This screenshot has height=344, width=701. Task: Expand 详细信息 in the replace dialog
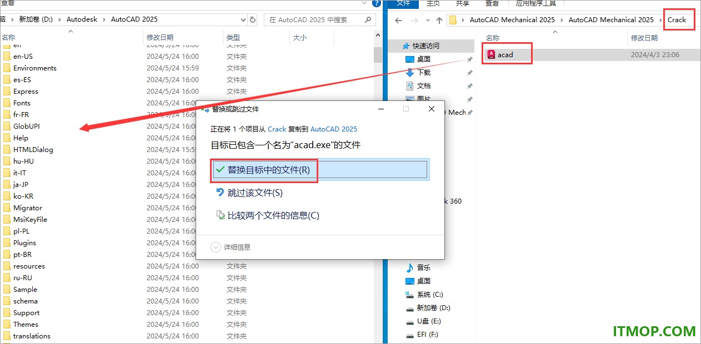[x=231, y=247]
